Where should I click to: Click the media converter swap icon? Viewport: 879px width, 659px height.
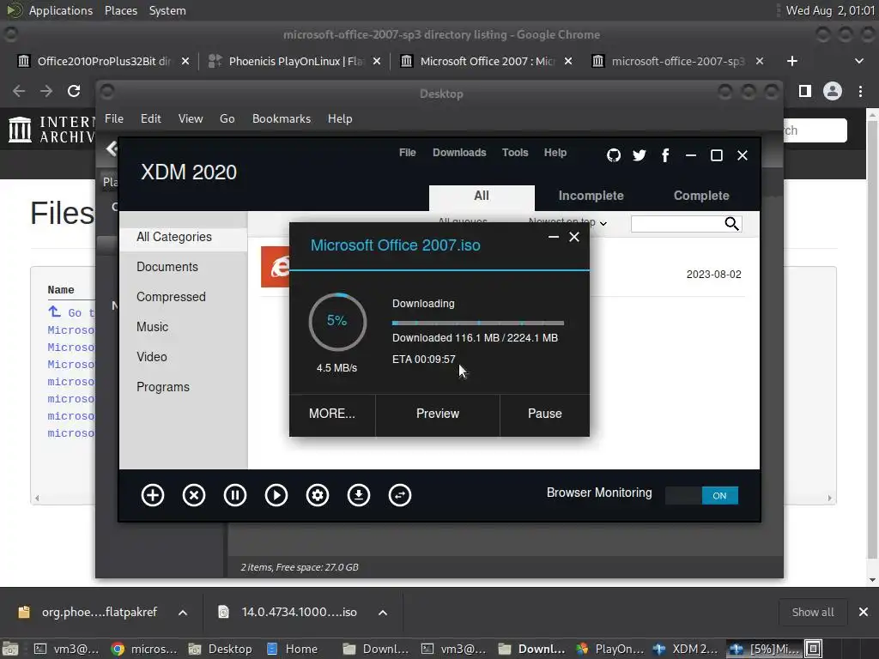400,495
